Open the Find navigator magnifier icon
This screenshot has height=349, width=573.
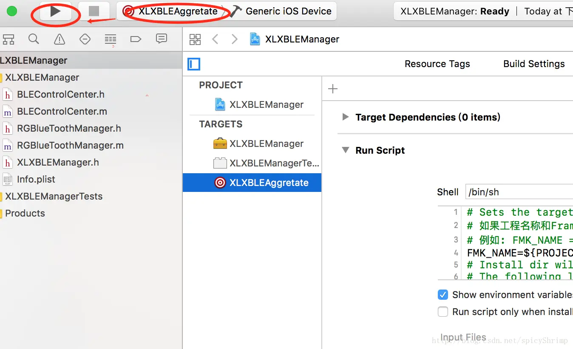pos(34,39)
